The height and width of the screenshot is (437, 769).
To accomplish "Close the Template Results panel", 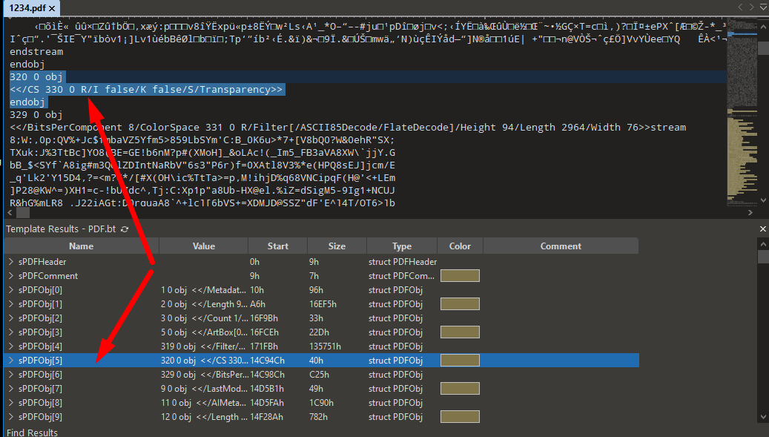I will click(x=762, y=229).
